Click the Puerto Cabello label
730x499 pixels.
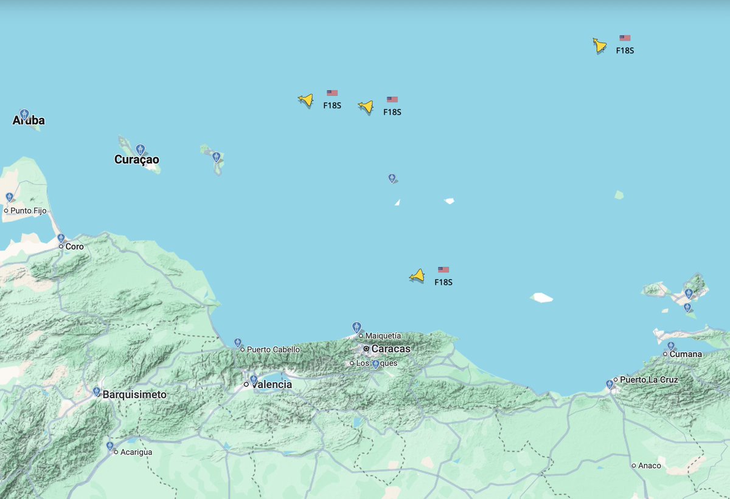click(x=273, y=349)
